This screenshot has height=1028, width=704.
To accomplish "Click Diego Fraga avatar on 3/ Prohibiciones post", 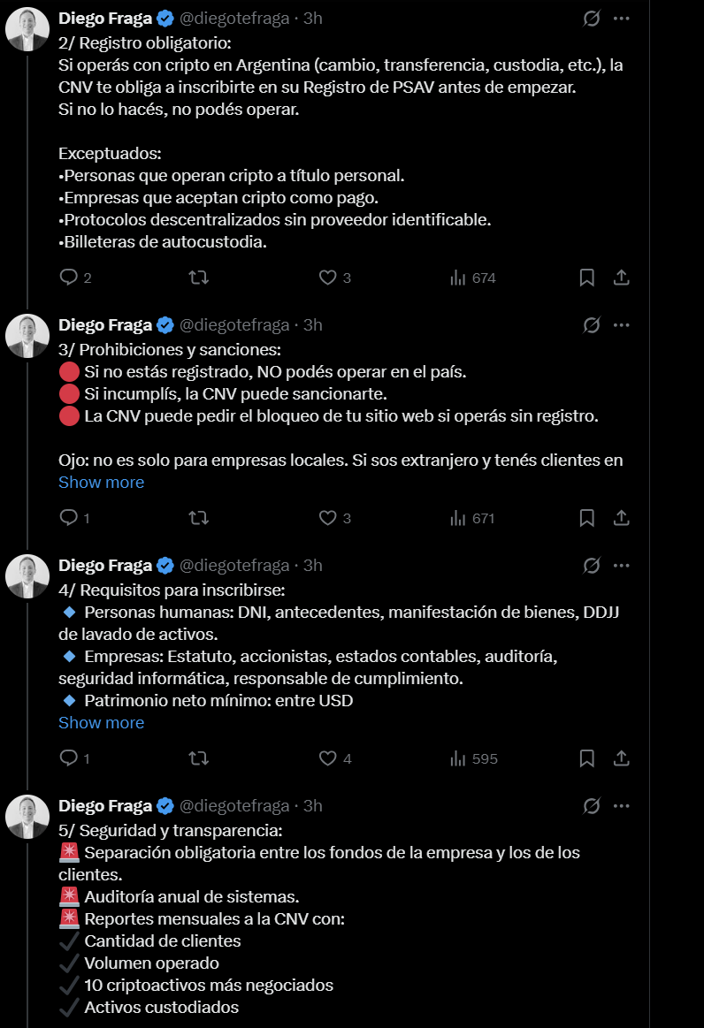I will (x=27, y=336).
